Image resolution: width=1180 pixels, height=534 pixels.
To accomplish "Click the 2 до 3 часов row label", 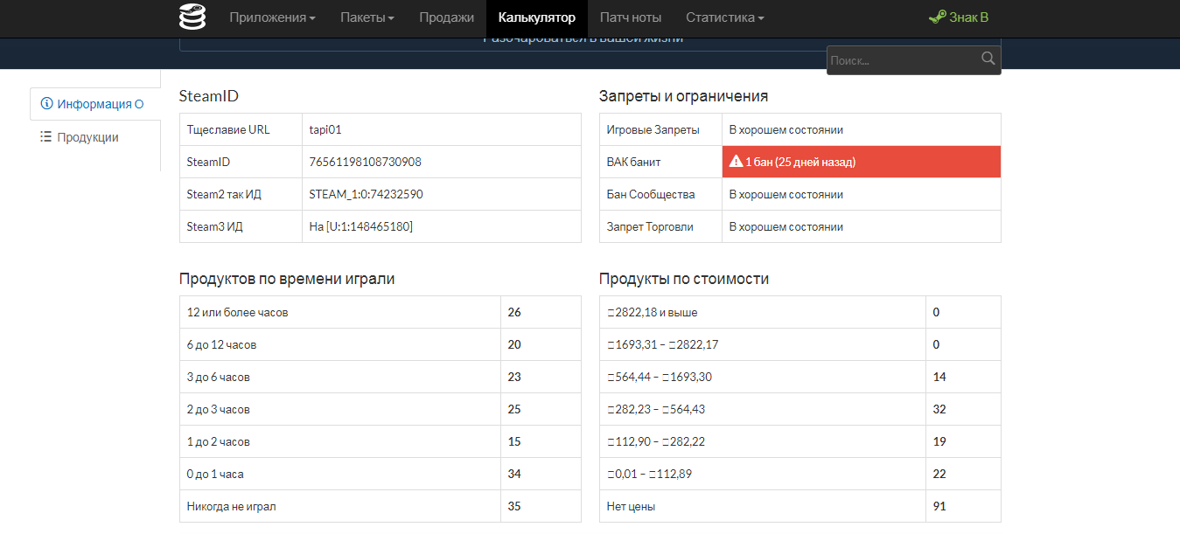I will pyautogui.click(x=219, y=409).
